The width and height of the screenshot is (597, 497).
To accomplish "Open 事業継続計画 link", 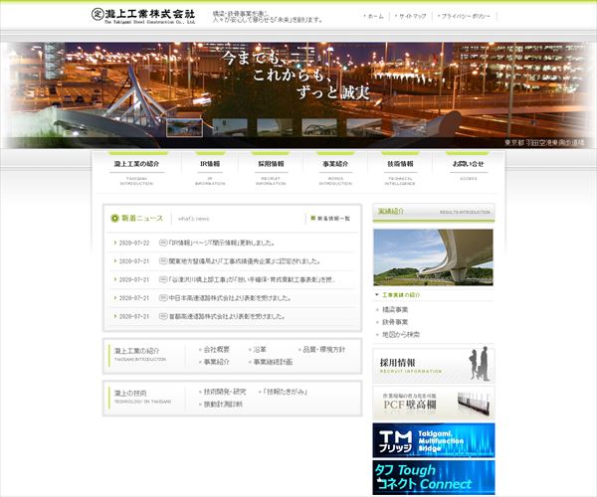I will (273, 362).
